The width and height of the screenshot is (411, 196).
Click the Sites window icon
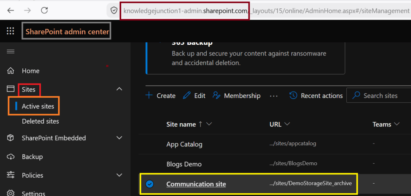pyautogui.click(x=10, y=89)
